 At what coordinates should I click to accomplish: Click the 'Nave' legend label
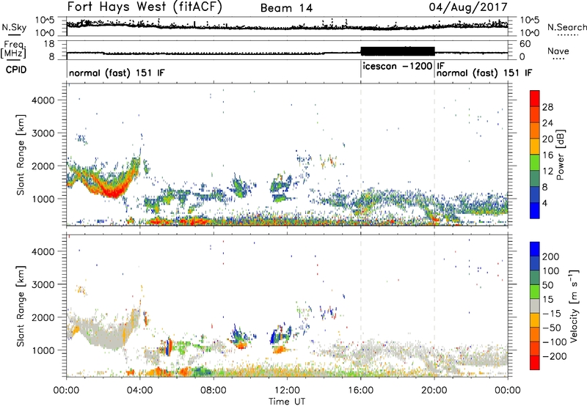point(558,51)
